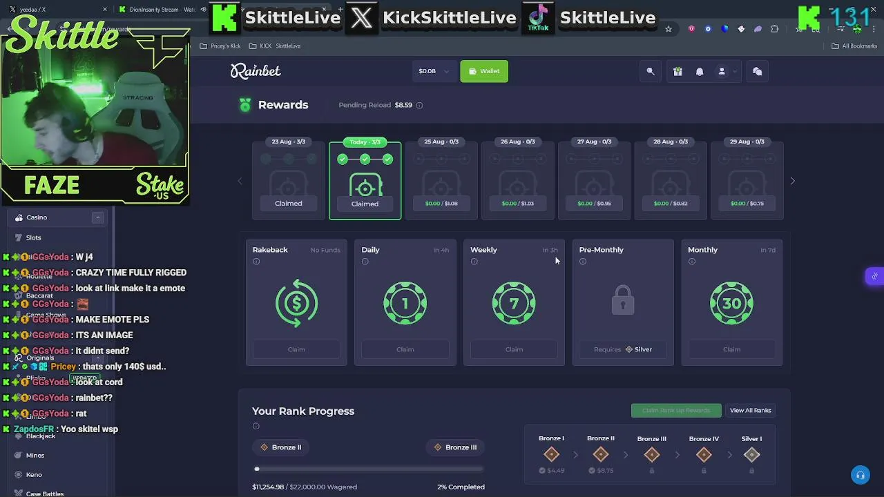The width and height of the screenshot is (884, 497).
Task: Click the Bronze II current rank badge
Action: 281,447
